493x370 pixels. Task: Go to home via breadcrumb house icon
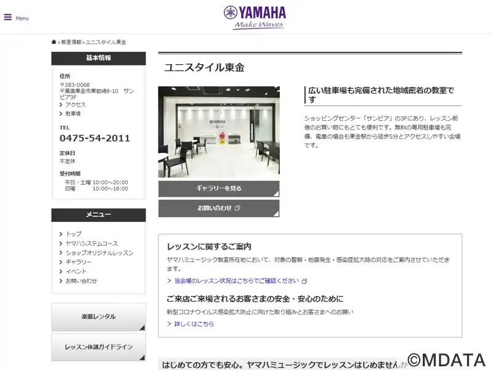click(54, 42)
